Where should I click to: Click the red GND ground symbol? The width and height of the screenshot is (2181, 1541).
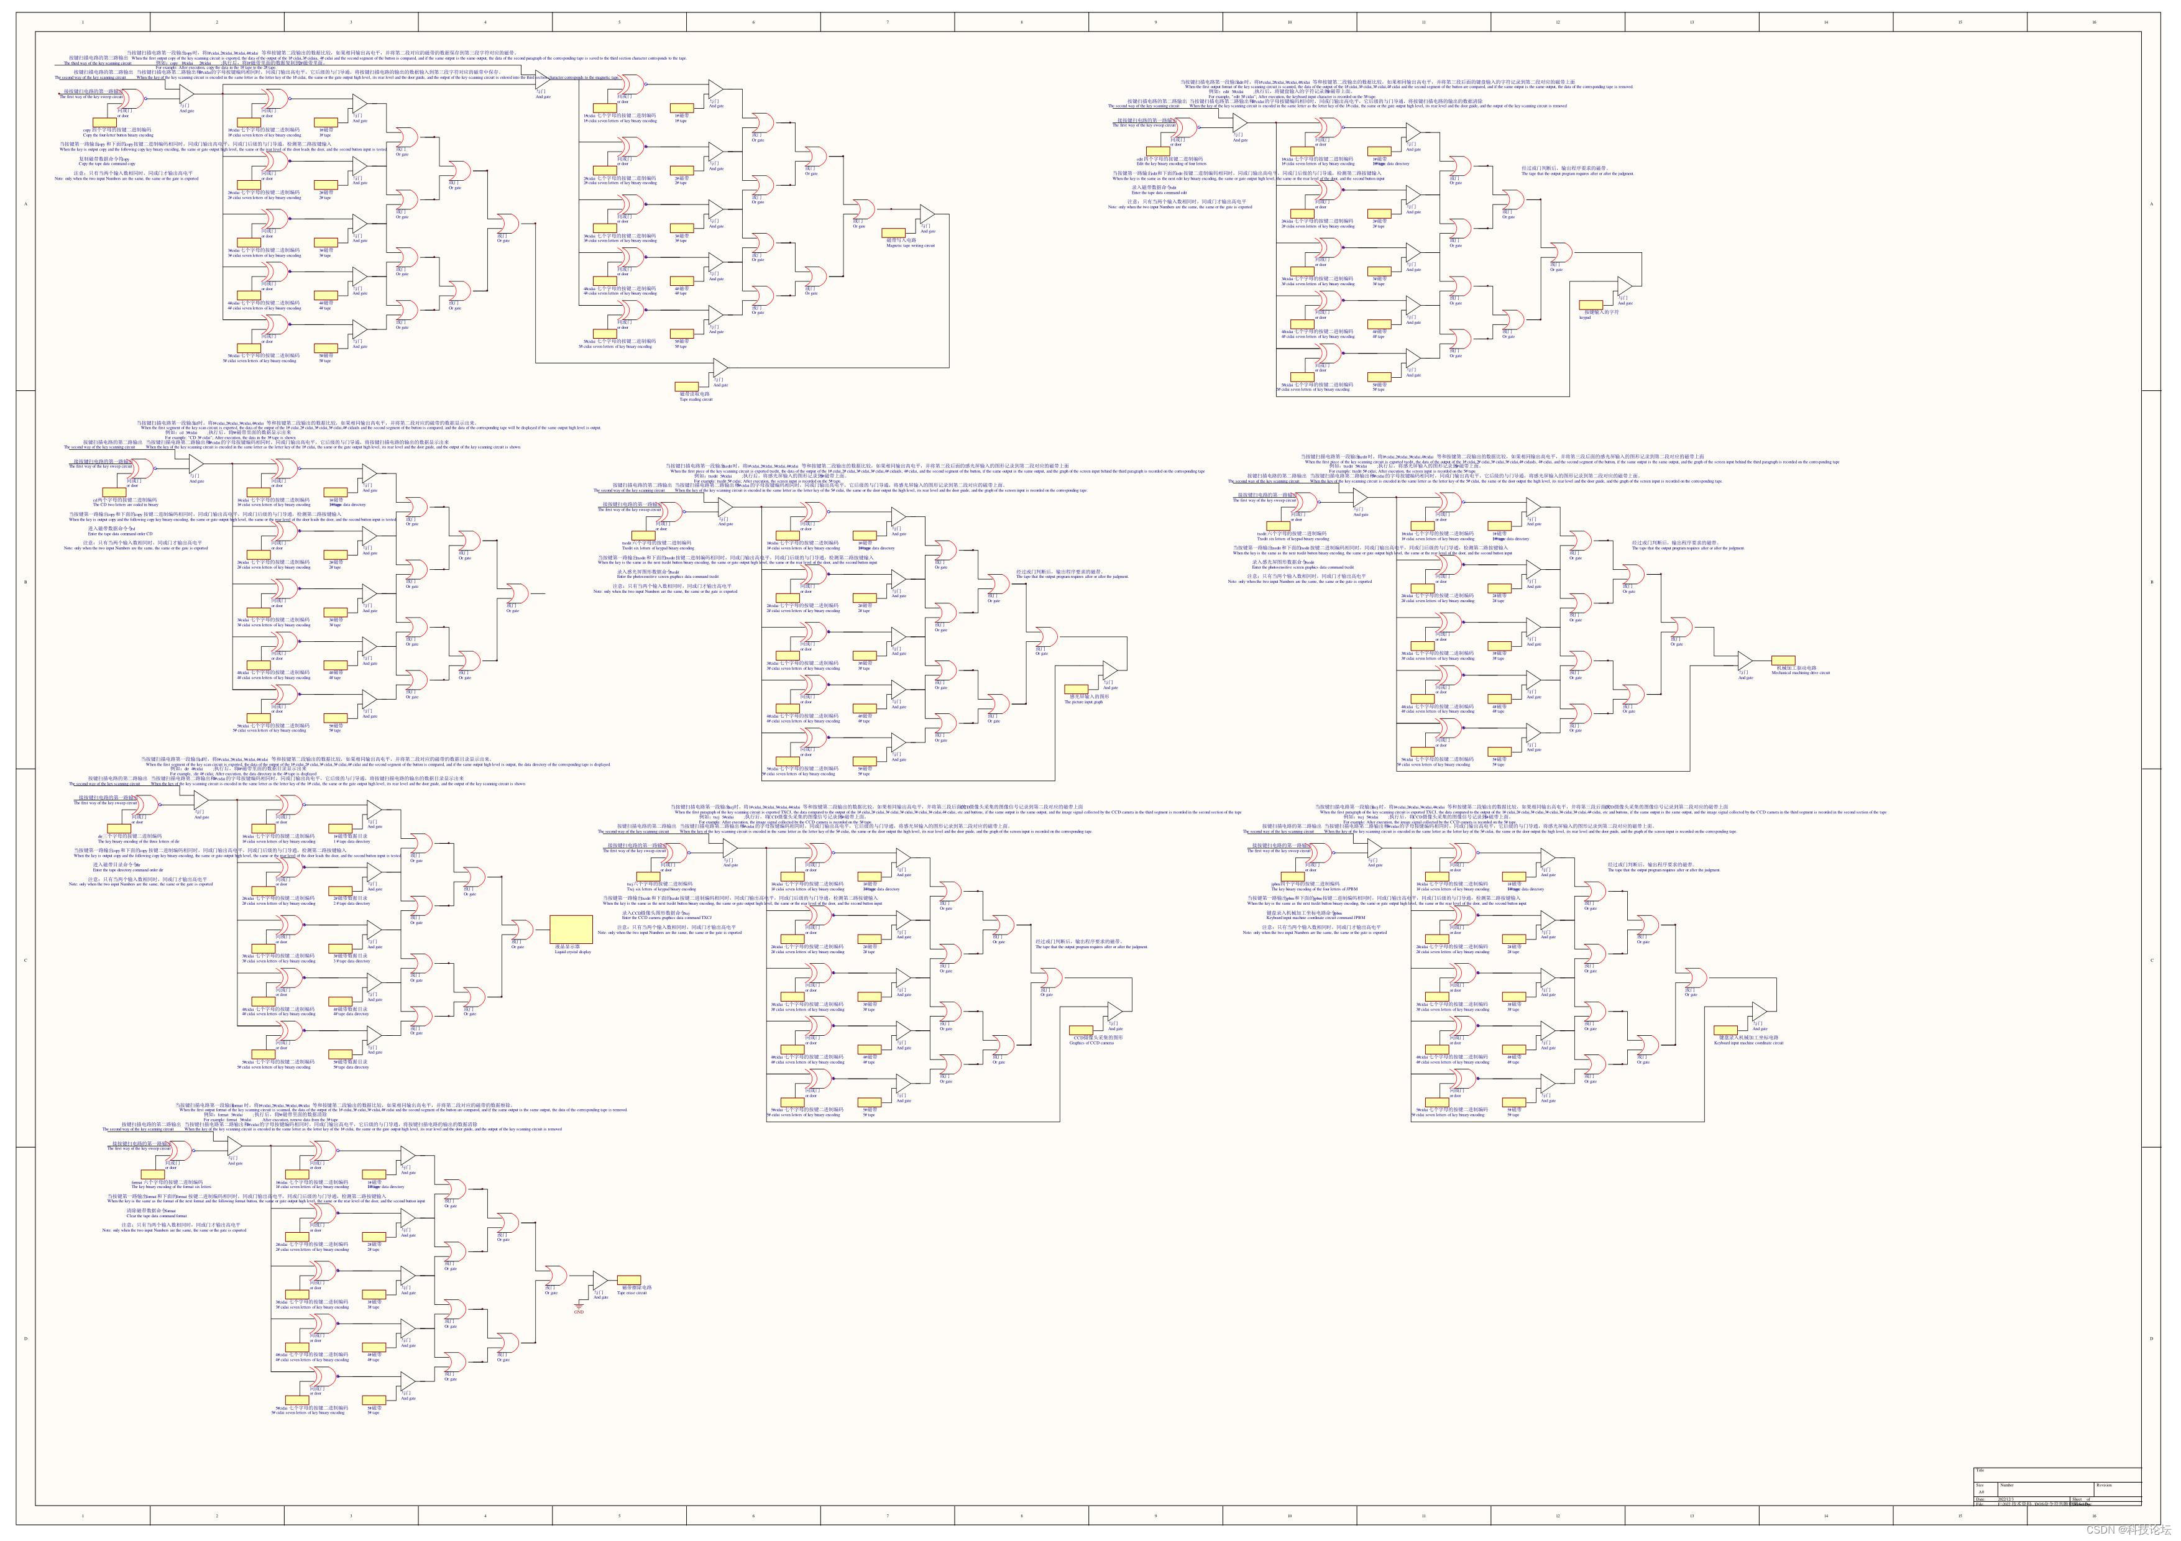pyautogui.click(x=579, y=1307)
